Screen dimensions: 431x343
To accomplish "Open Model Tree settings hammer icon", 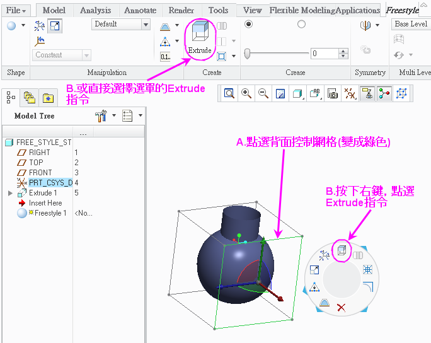I will coord(101,116).
